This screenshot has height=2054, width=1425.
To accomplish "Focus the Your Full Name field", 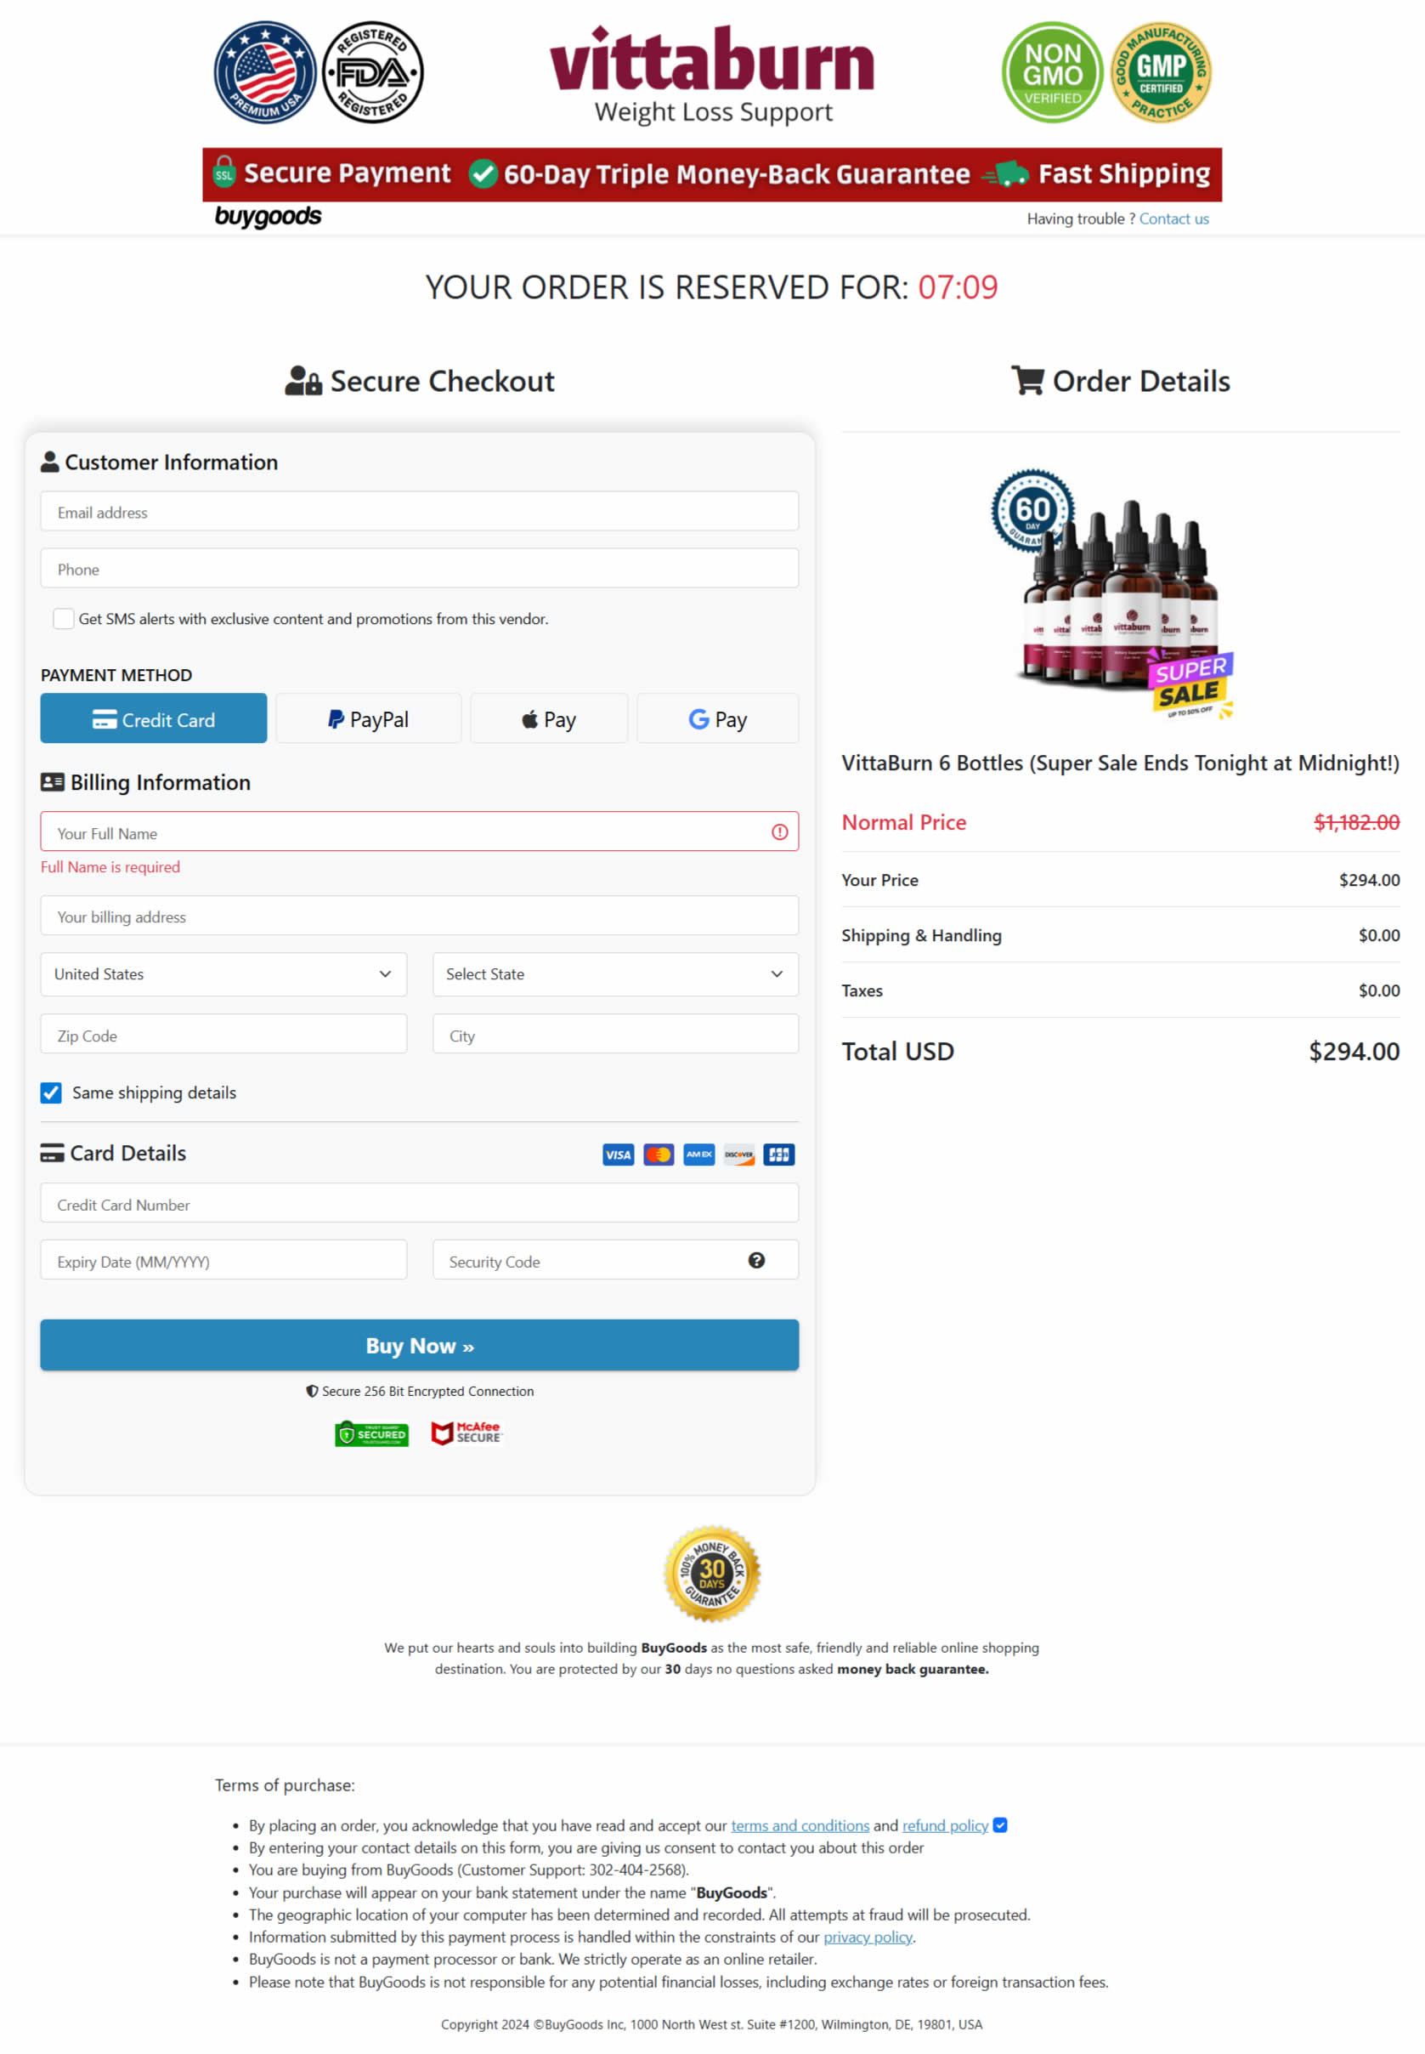I will pyautogui.click(x=420, y=832).
